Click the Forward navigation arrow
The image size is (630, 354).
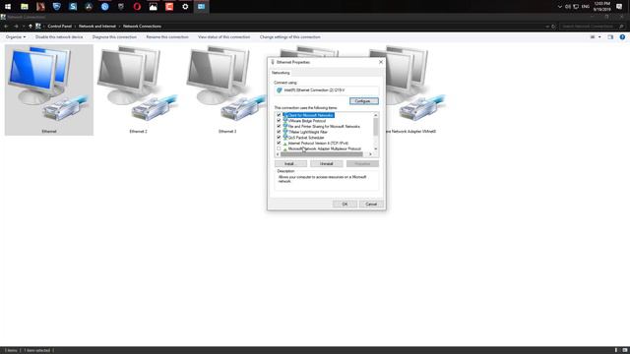(16, 27)
